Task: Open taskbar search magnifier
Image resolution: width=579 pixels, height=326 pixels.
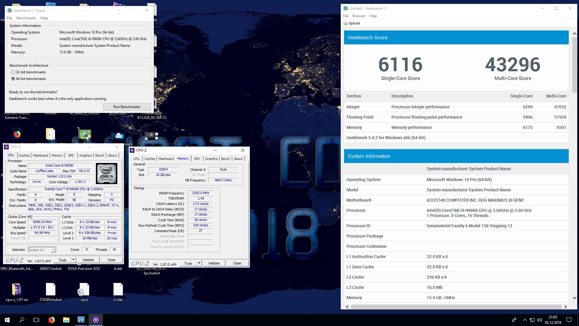Action: (22, 320)
